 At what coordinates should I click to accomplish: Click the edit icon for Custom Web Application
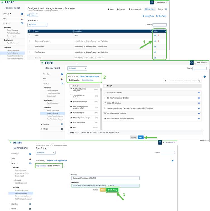click(x=155, y=41)
